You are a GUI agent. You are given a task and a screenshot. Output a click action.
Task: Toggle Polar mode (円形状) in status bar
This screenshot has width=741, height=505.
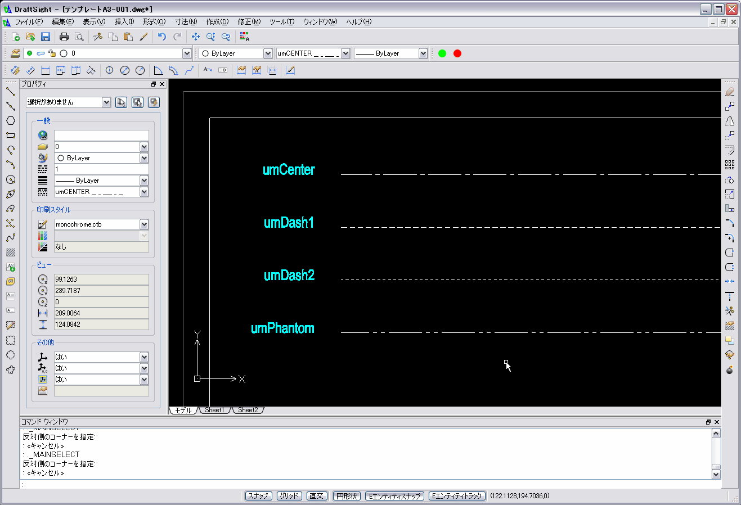pyautogui.click(x=347, y=496)
